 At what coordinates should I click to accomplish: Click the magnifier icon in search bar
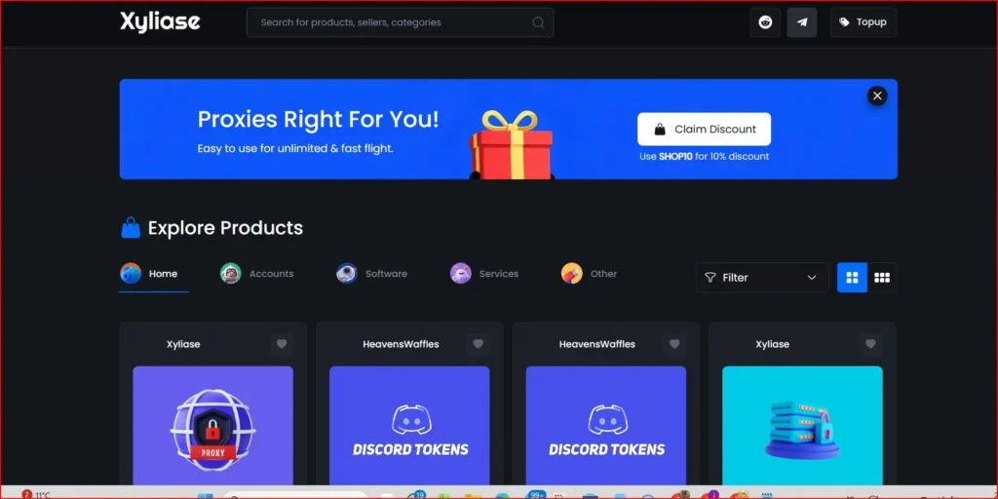coord(538,22)
